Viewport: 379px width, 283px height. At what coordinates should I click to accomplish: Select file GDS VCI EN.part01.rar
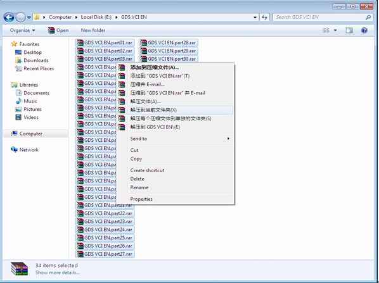[105, 43]
